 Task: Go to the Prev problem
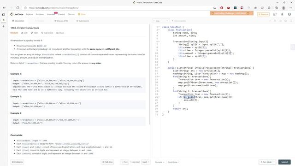tap(124, 162)
